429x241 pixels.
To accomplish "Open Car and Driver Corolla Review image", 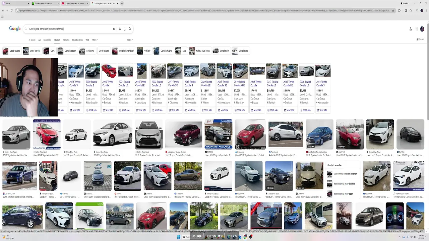I will coord(19,176).
